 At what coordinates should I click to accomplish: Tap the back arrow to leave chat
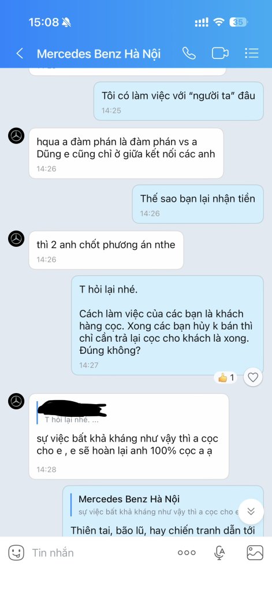(20, 54)
